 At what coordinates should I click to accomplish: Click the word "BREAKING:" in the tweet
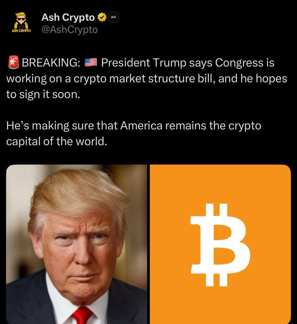click(51, 63)
